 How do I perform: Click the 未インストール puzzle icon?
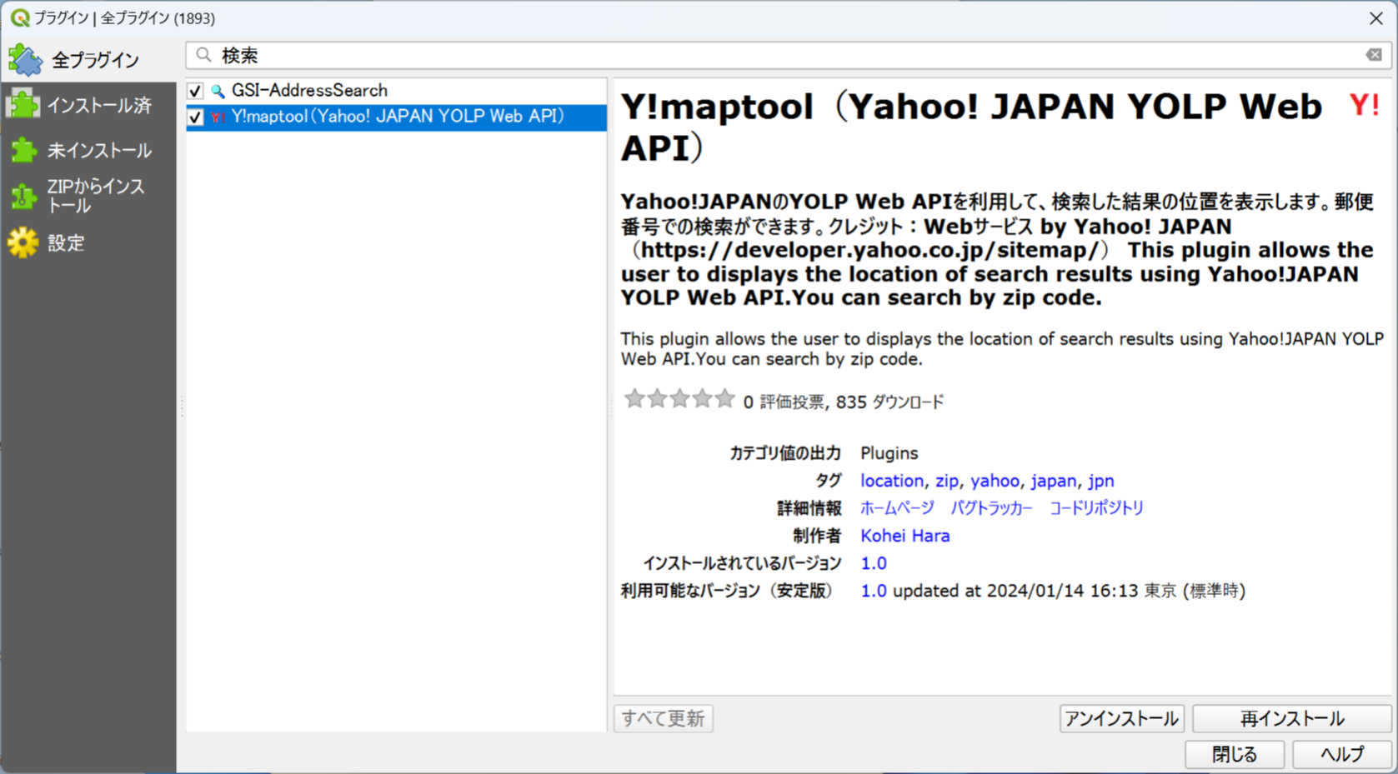click(23, 151)
